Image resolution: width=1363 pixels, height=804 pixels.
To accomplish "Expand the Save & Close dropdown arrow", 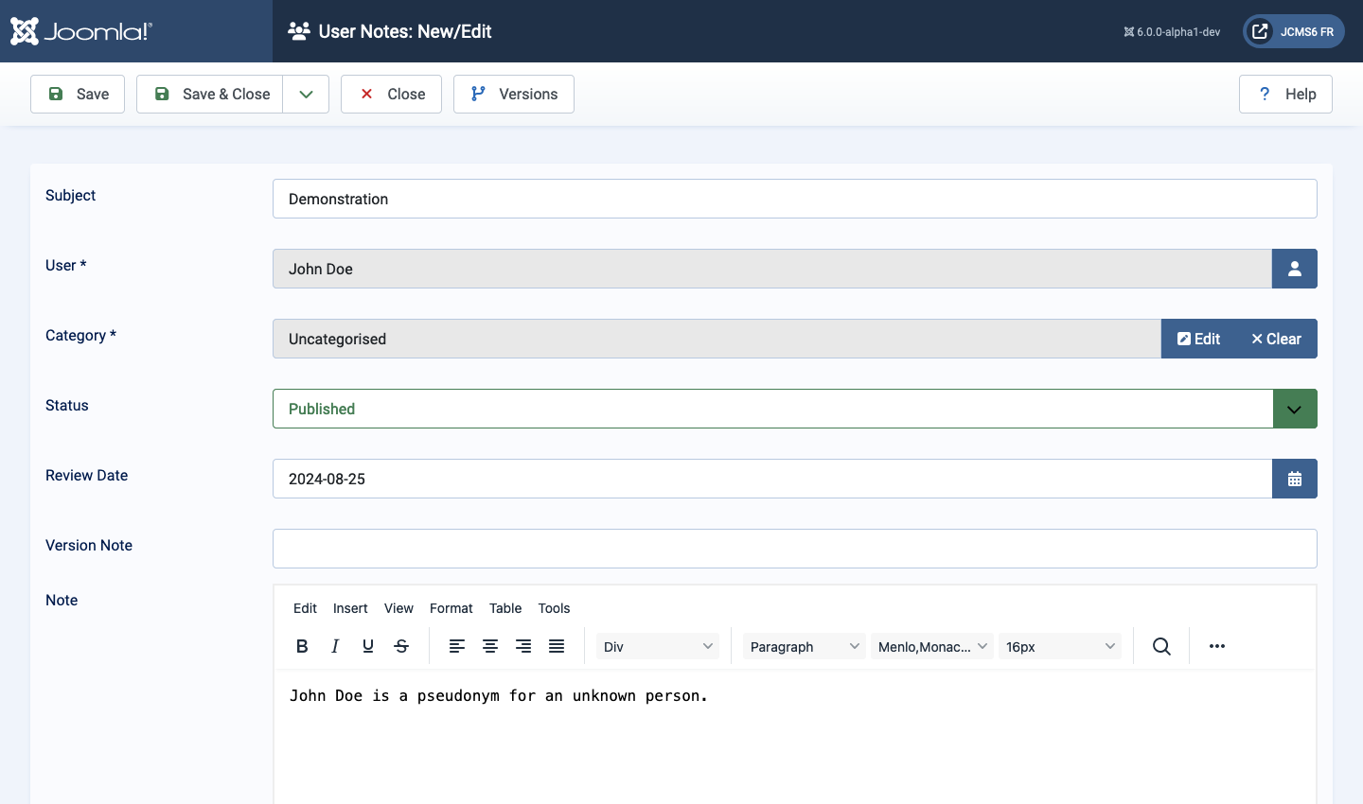I will (306, 94).
